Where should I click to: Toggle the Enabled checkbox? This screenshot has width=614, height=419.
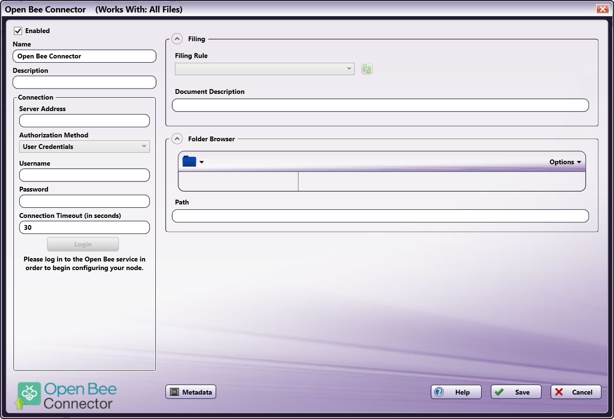pyautogui.click(x=18, y=31)
